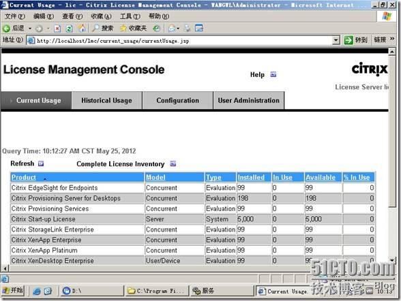
Task: Click the 'Citrix XenApp Platinum' cell
Action: point(77,251)
